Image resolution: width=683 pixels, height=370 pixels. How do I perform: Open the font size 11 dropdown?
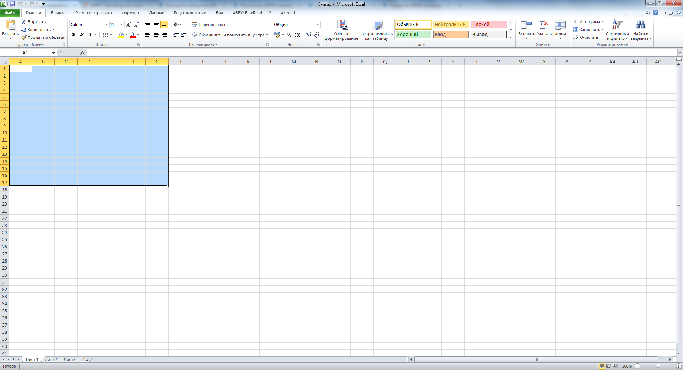click(x=122, y=25)
